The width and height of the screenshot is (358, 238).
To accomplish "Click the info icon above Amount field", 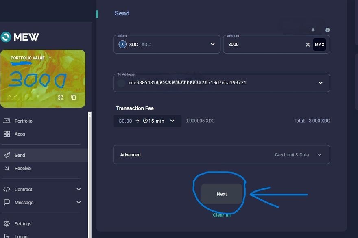I will 327,30.
